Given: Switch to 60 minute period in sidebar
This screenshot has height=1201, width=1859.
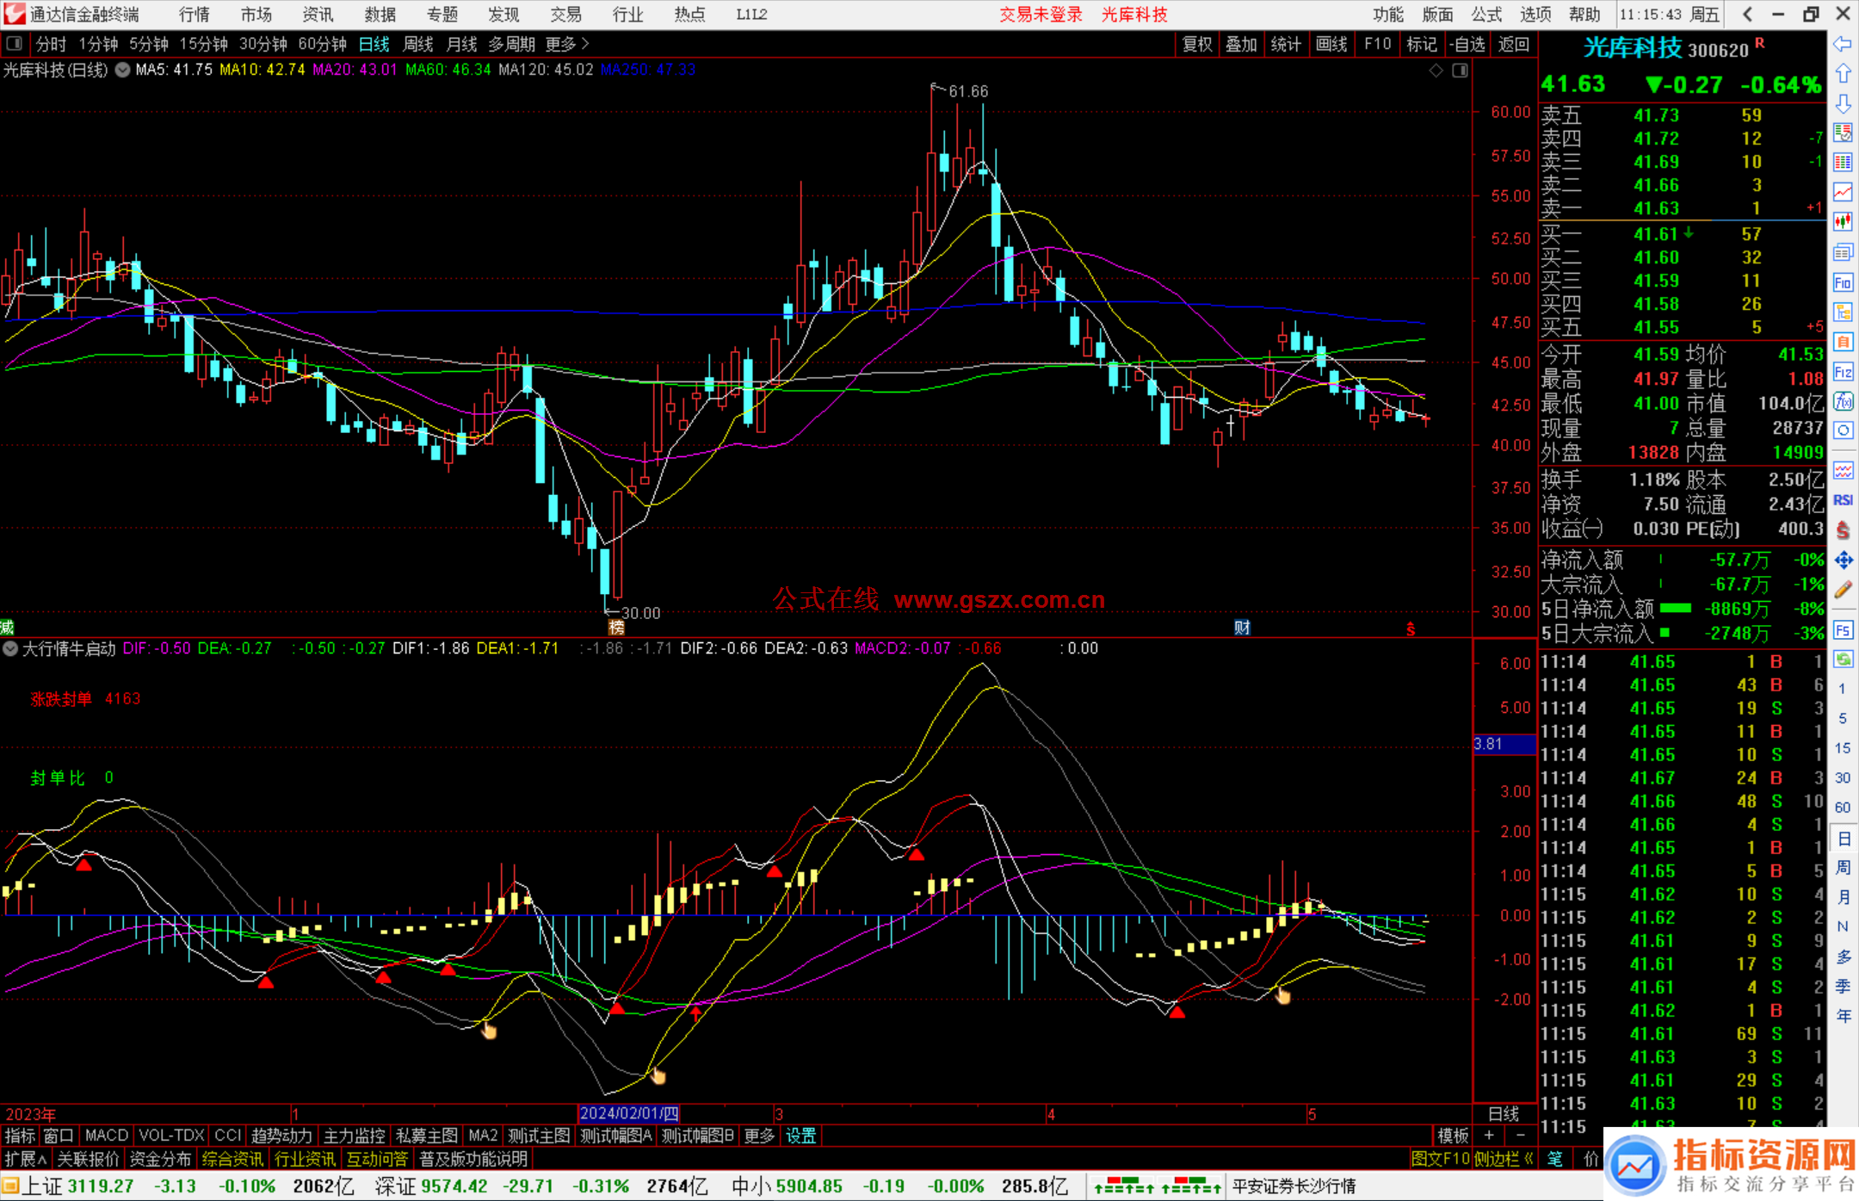Looking at the screenshot, I should pos(1843,808).
